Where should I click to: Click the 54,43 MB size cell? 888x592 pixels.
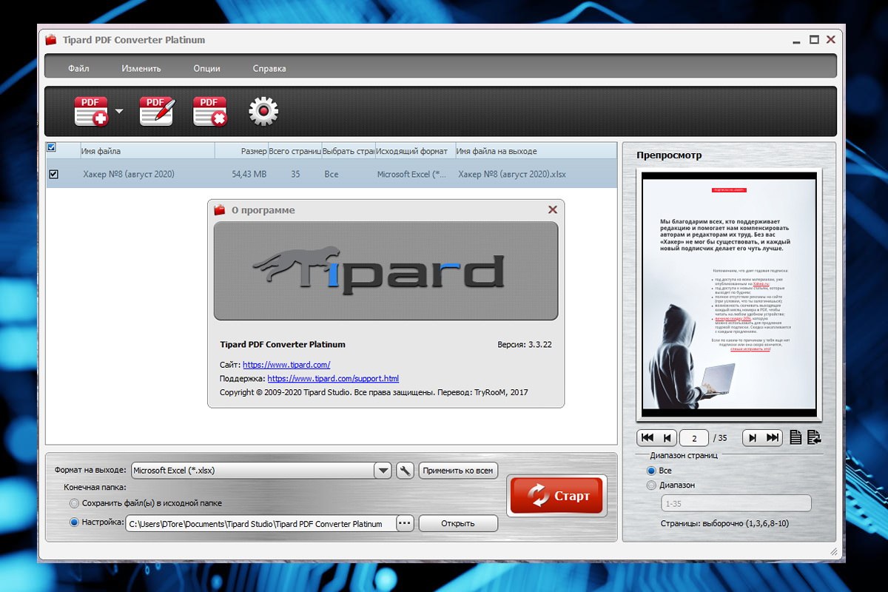pyautogui.click(x=249, y=175)
